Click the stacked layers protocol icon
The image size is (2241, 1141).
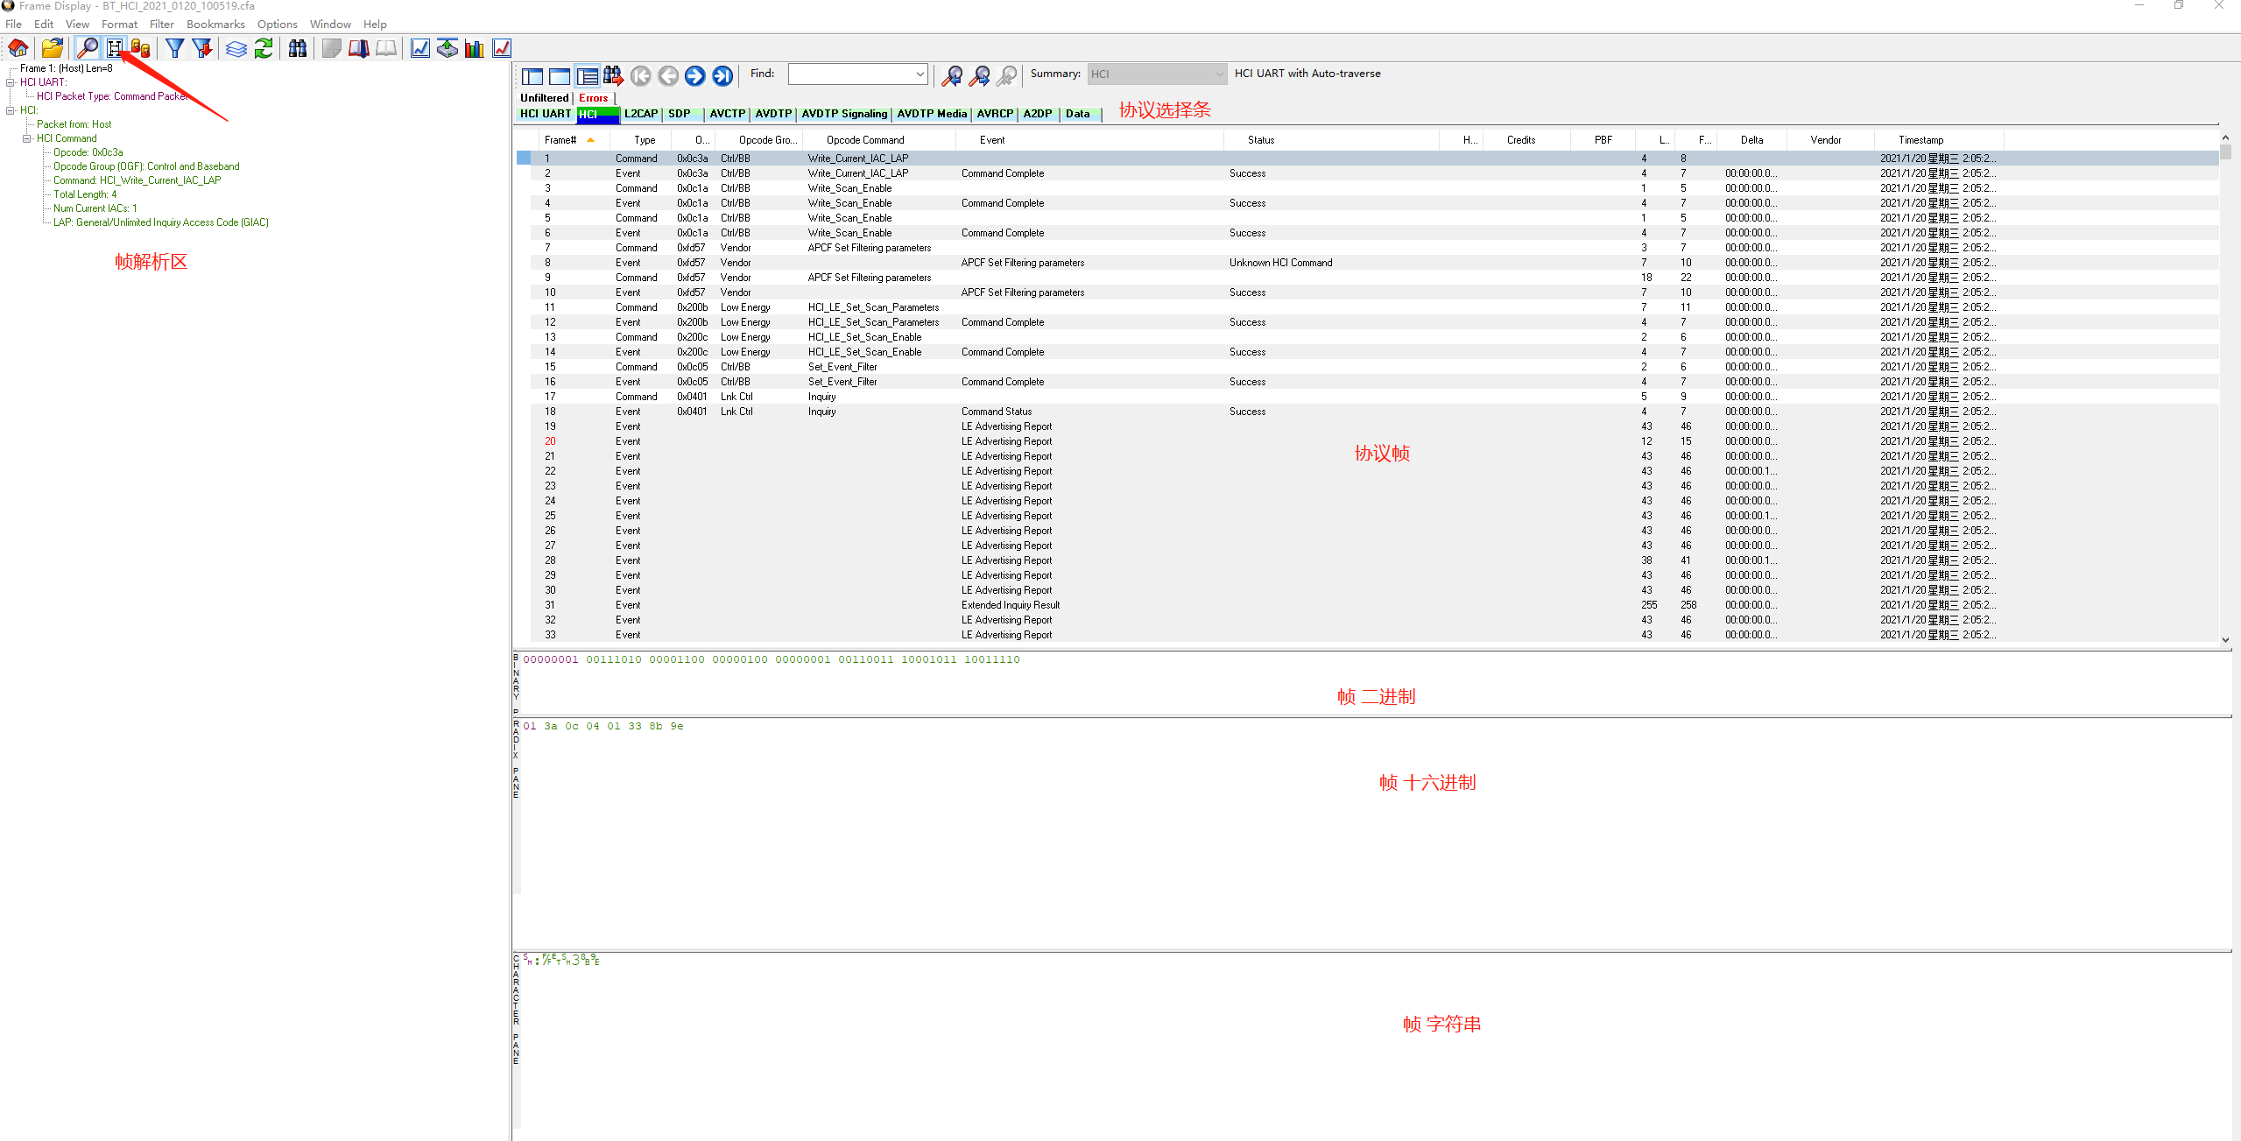236,48
